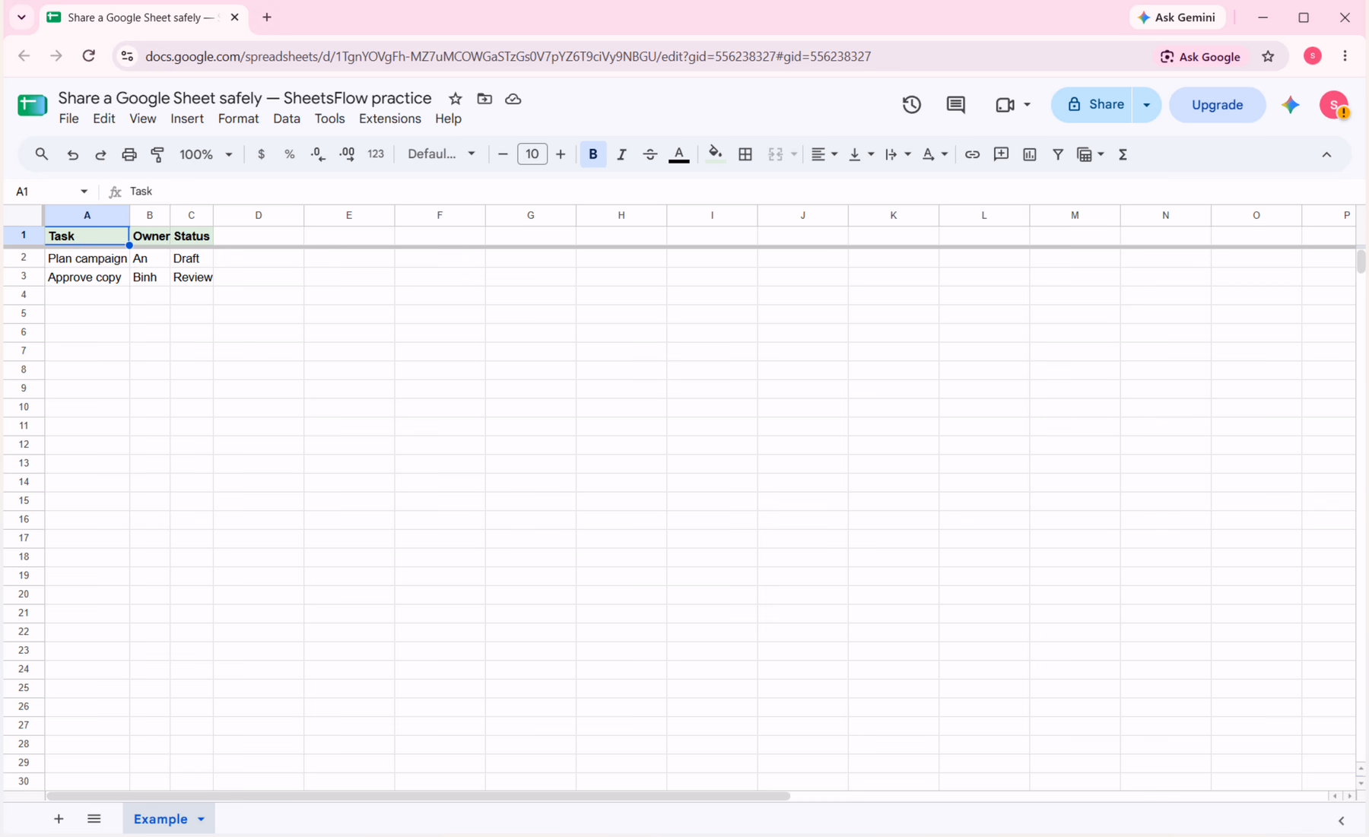Format as percent icon

(290, 154)
